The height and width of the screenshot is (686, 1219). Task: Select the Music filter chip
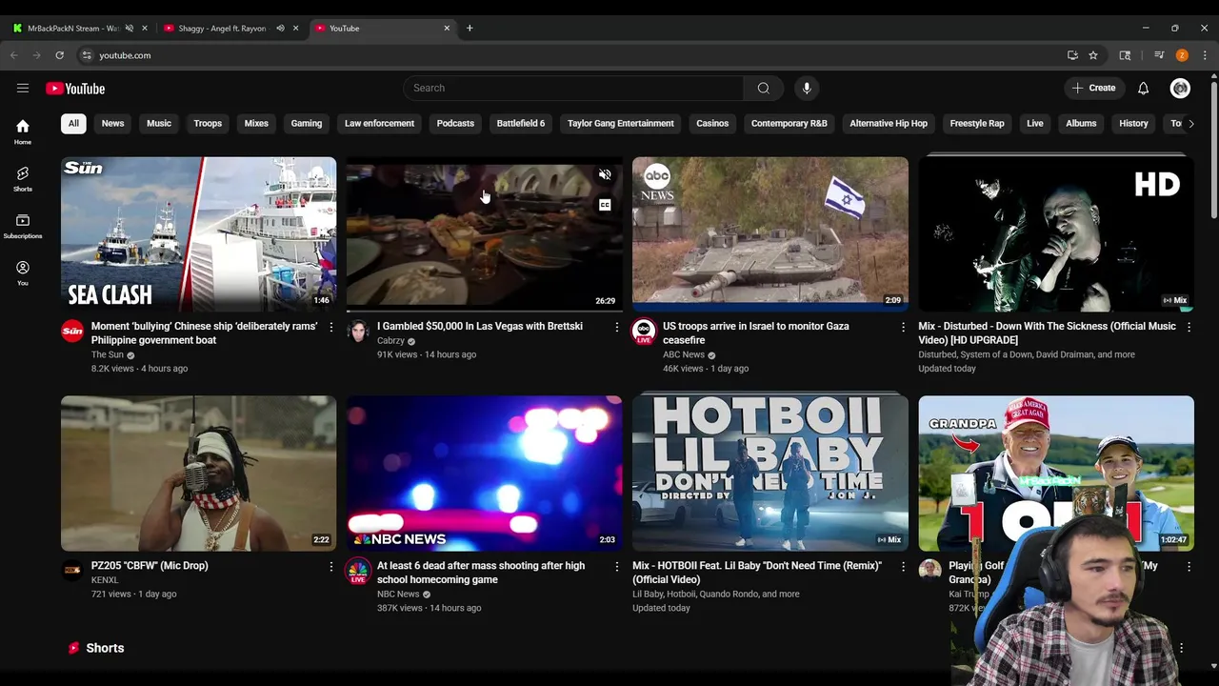click(159, 123)
